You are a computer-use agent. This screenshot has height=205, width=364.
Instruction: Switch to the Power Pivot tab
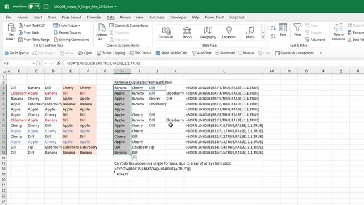[214, 17]
